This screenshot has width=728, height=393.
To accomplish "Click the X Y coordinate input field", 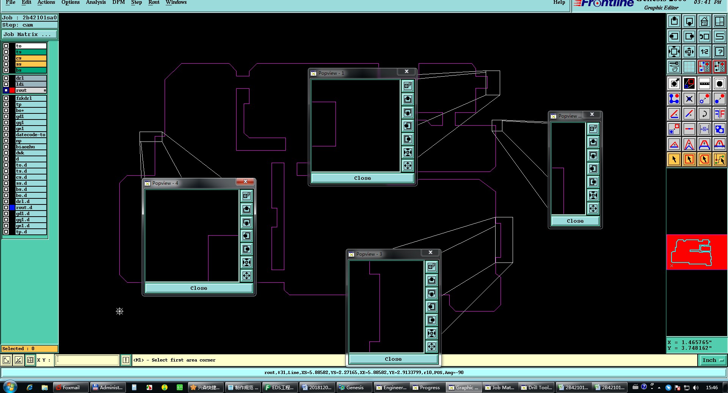I will [87, 360].
